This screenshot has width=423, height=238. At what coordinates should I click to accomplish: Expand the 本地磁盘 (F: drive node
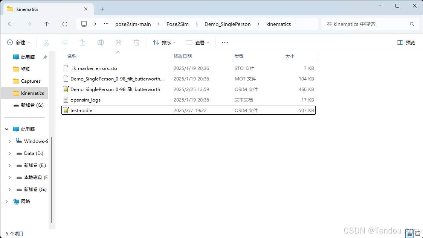click(x=10, y=177)
